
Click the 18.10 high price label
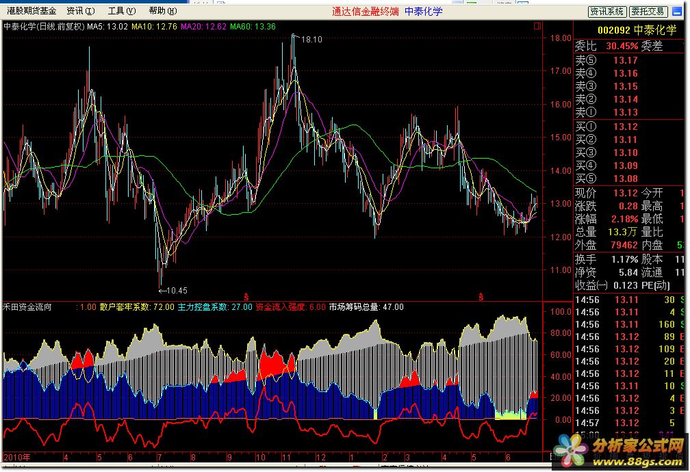tap(311, 40)
